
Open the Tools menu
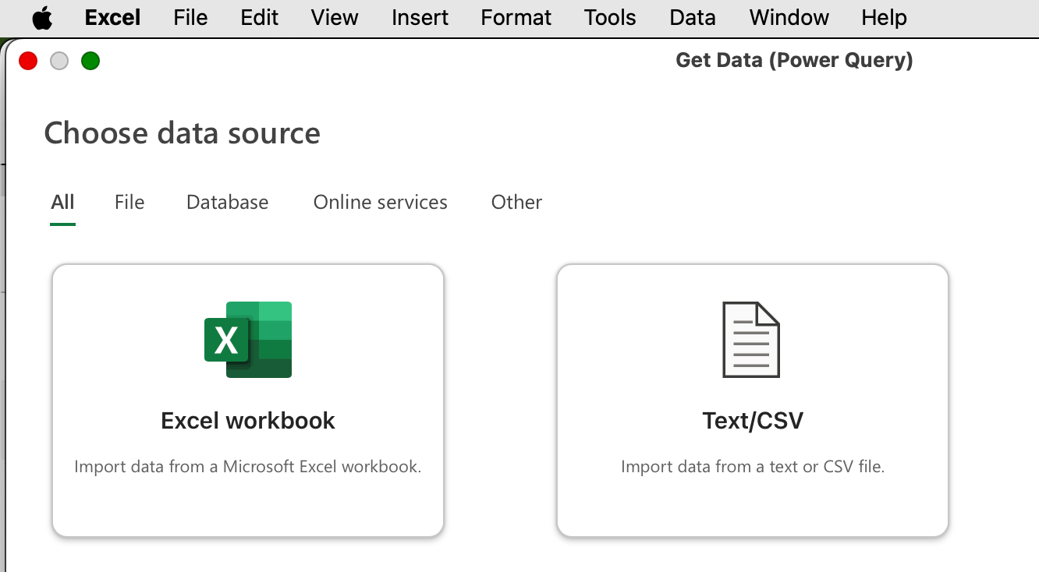click(610, 18)
